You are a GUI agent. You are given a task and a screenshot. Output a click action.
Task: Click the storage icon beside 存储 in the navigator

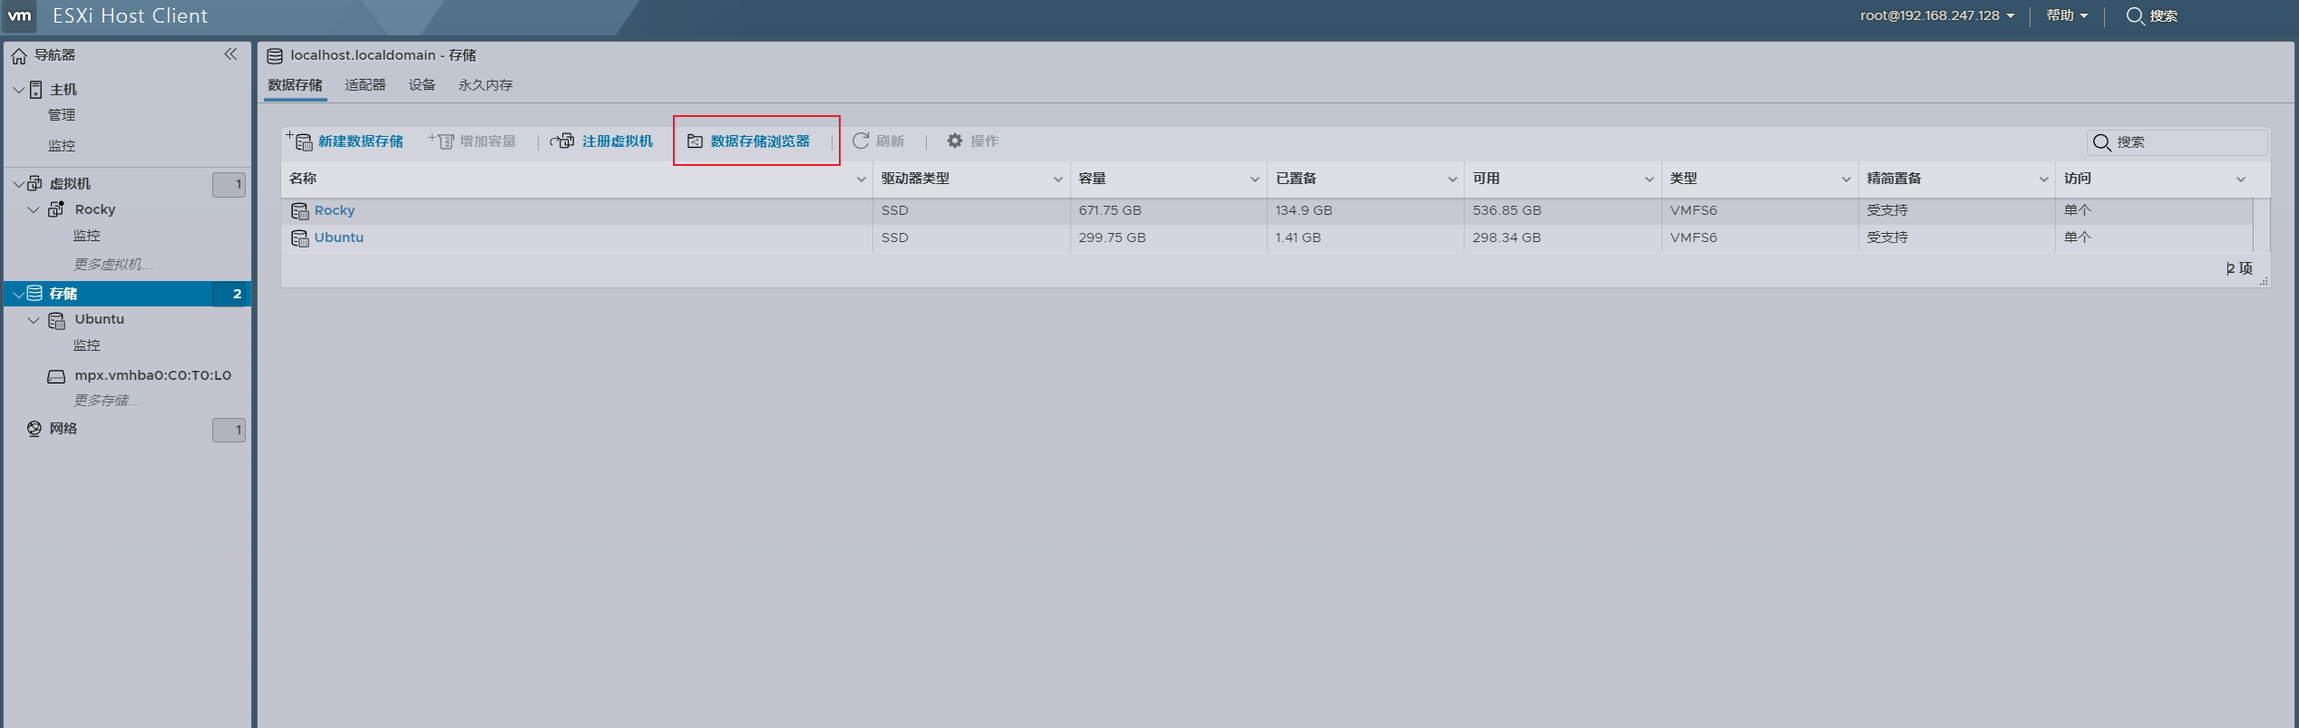[34, 293]
